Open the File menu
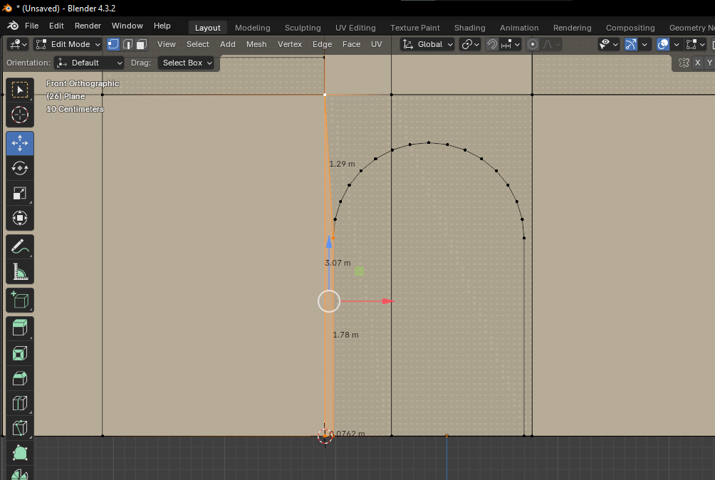 (31, 26)
